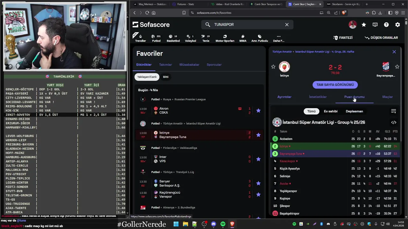Bookmark this page in browser toolbar

(x=184, y=13)
